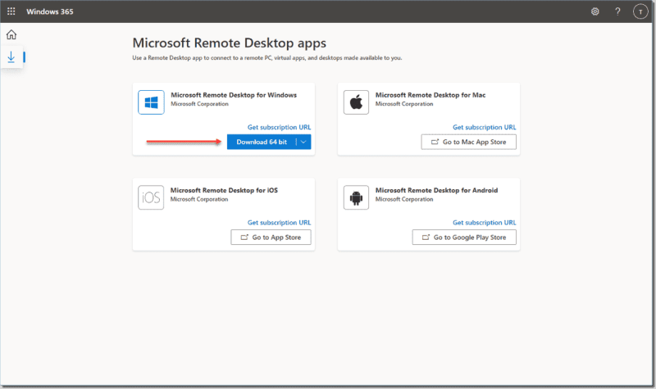656x389 pixels.
Task: Get subscription URL for iOS
Action: (x=279, y=223)
